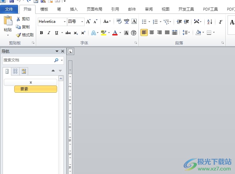The height and width of the screenshot is (174, 235).
Task: Apply strikethrough formatting to text
Action: pyautogui.click(x=68, y=33)
